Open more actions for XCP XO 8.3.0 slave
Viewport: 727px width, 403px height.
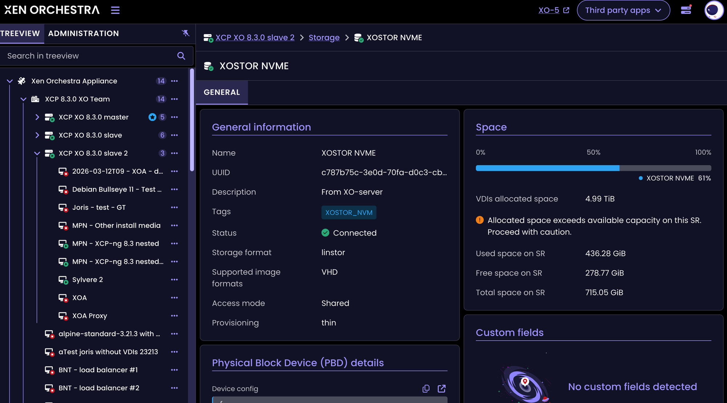[x=174, y=135]
